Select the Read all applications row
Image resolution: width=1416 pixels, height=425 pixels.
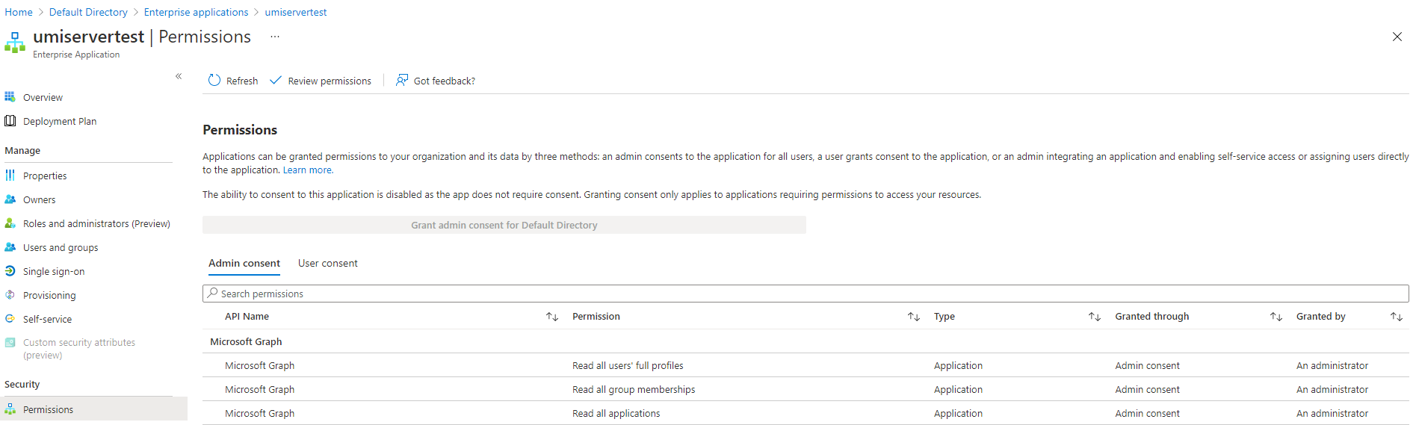click(616, 414)
